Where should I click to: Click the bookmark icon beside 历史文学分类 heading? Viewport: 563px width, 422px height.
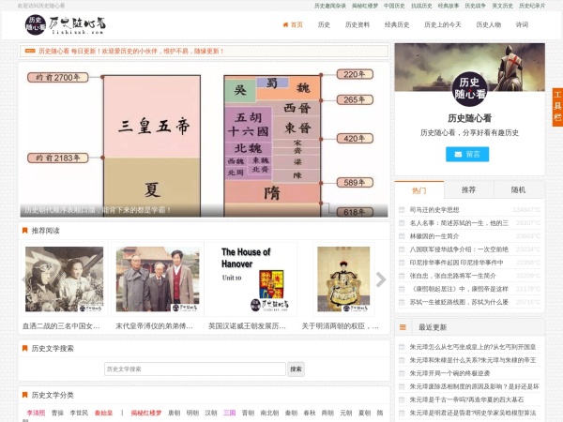24,395
